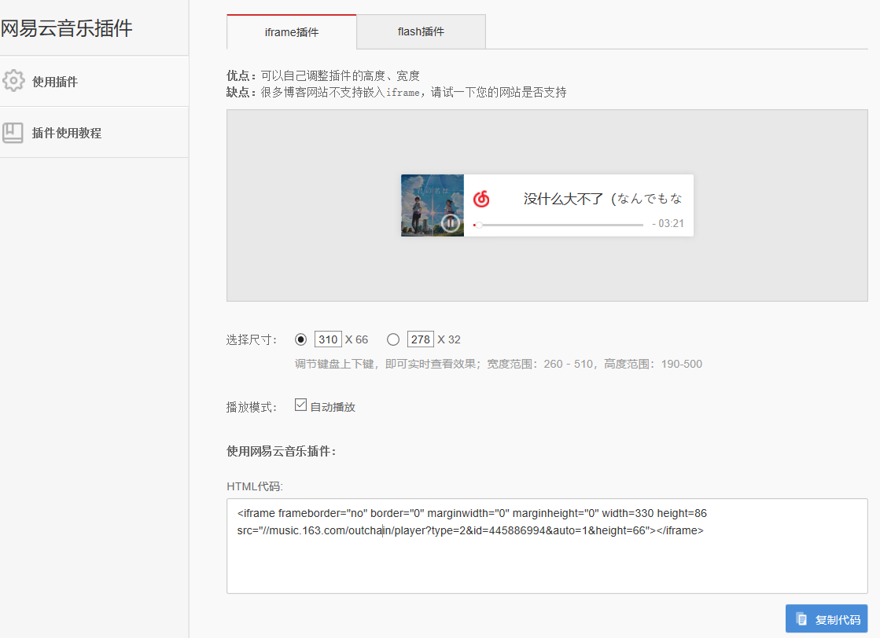The width and height of the screenshot is (880, 638).
Task: Click the 自动播放 label text
Action: click(x=333, y=407)
